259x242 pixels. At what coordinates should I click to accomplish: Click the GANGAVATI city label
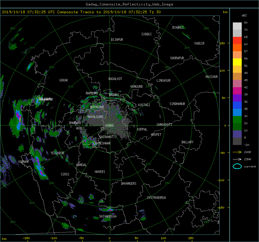[x=164, y=125]
